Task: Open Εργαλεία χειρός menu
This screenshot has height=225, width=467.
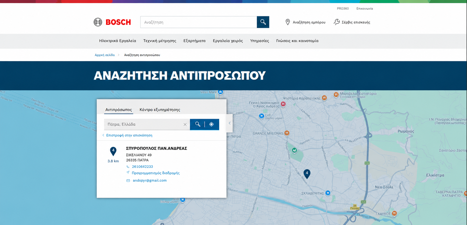Action: [228, 41]
